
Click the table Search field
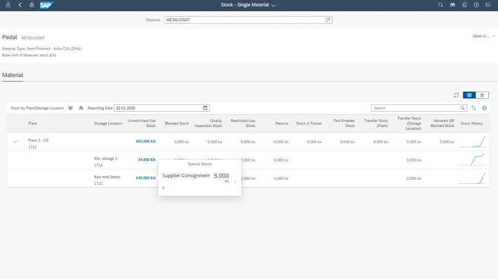tap(415, 108)
